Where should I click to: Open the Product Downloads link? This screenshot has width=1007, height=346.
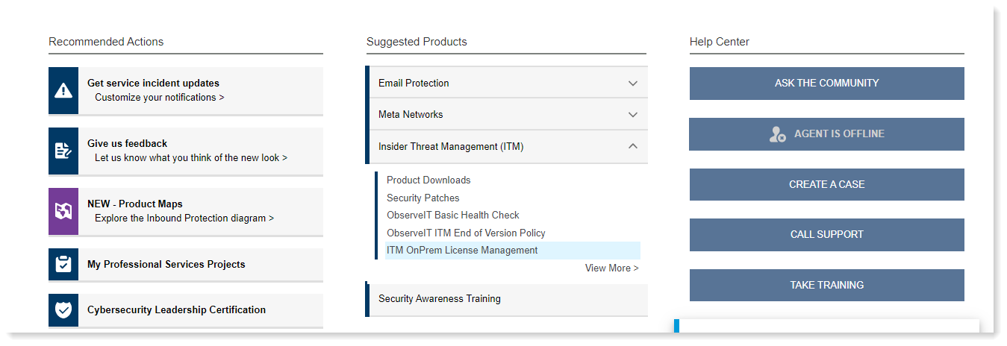428,180
